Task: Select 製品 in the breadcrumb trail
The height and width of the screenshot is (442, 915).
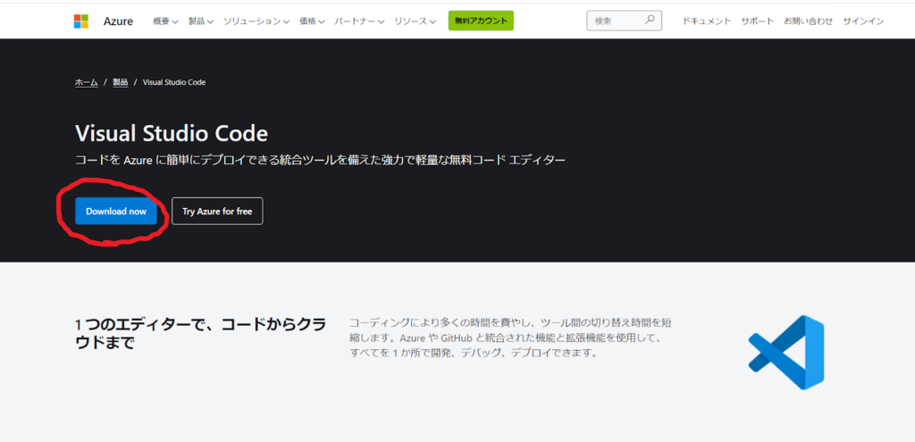Action: tap(120, 82)
